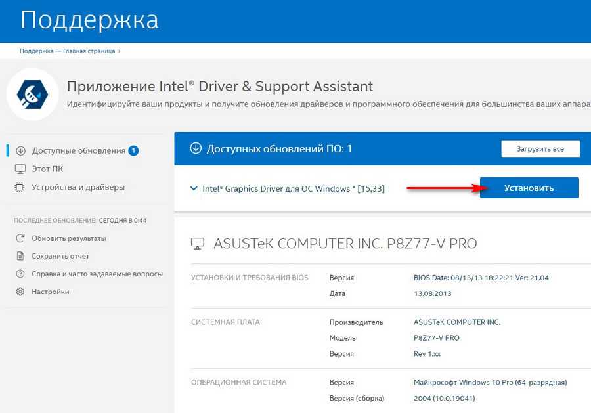Click the Установить button
The image size is (591, 413).
529,188
